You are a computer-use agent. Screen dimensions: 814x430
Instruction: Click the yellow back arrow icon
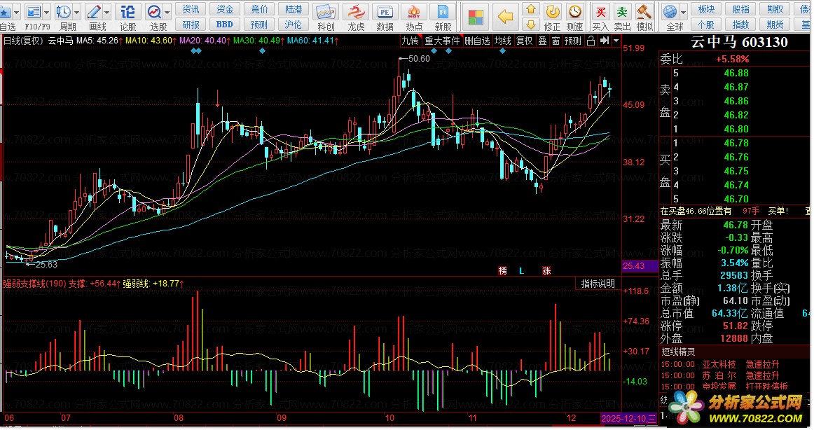505,16
